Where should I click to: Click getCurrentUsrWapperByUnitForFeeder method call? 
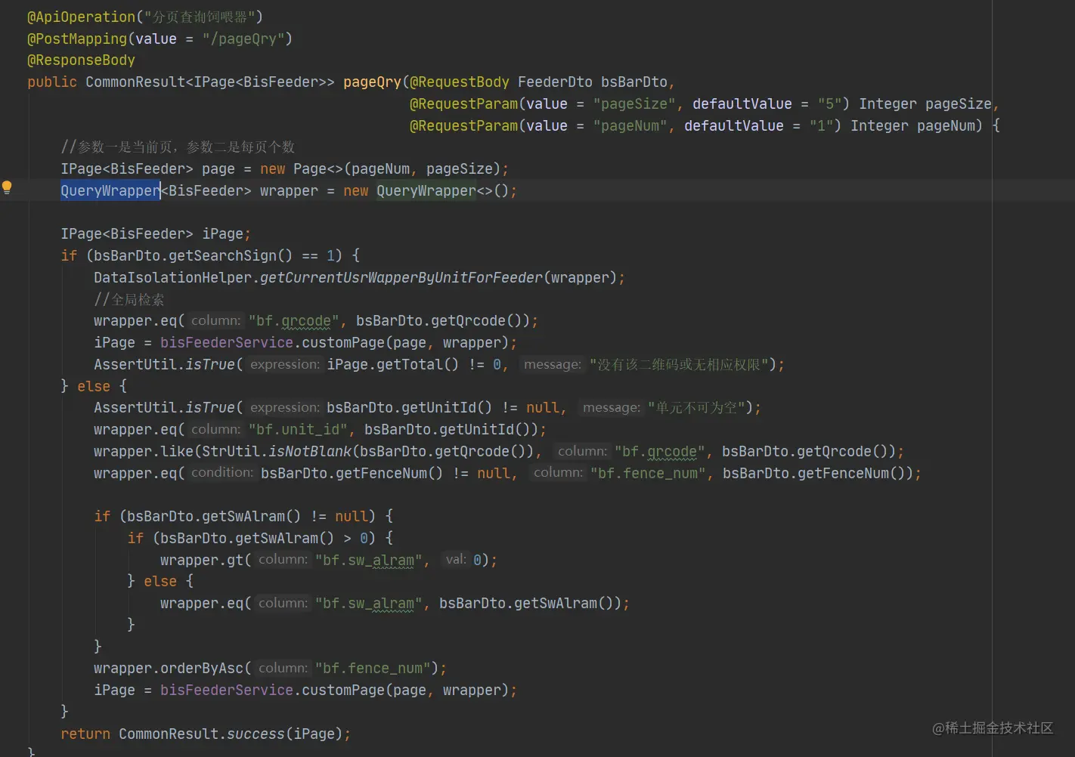click(x=401, y=277)
